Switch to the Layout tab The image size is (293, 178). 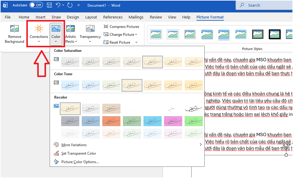[91, 17]
